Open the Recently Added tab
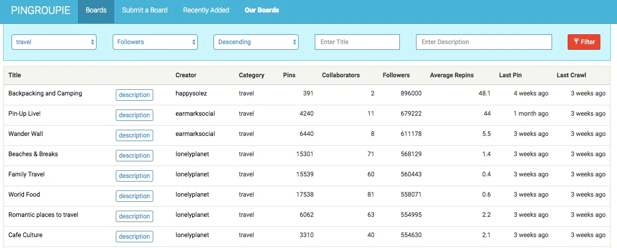Image resolution: width=617 pixels, height=248 pixels. tap(206, 10)
